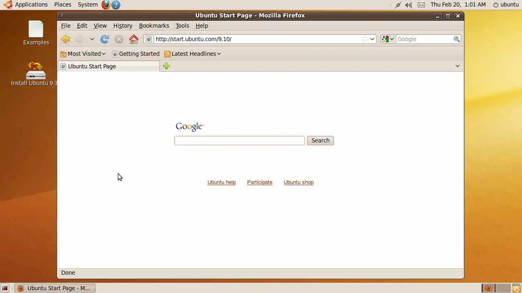Open the Edit menu
This screenshot has width=522, height=293.
[82, 26]
